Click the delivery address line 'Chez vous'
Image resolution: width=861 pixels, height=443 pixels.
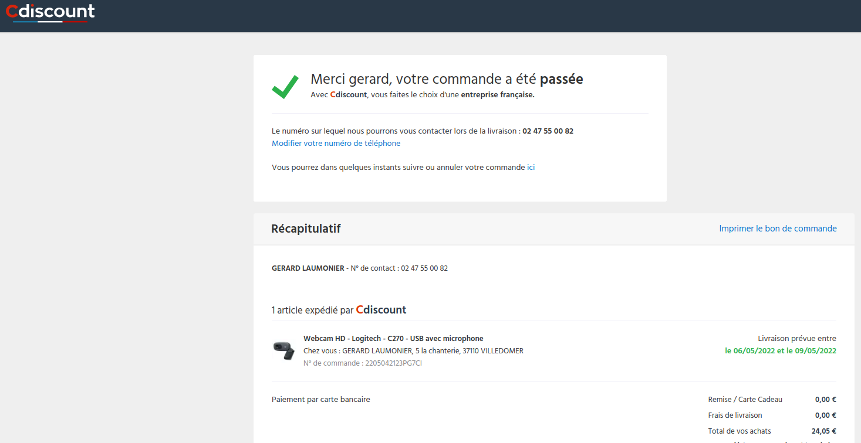[x=413, y=351]
